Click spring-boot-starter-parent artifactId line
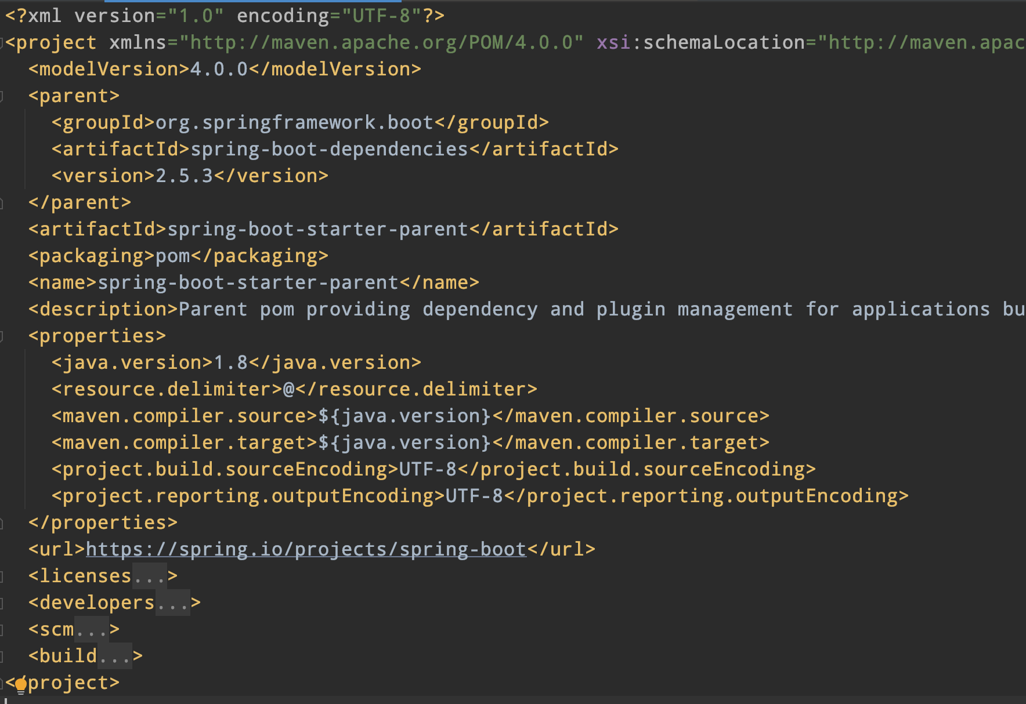The image size is (1026, 704). tap(323, 229)
